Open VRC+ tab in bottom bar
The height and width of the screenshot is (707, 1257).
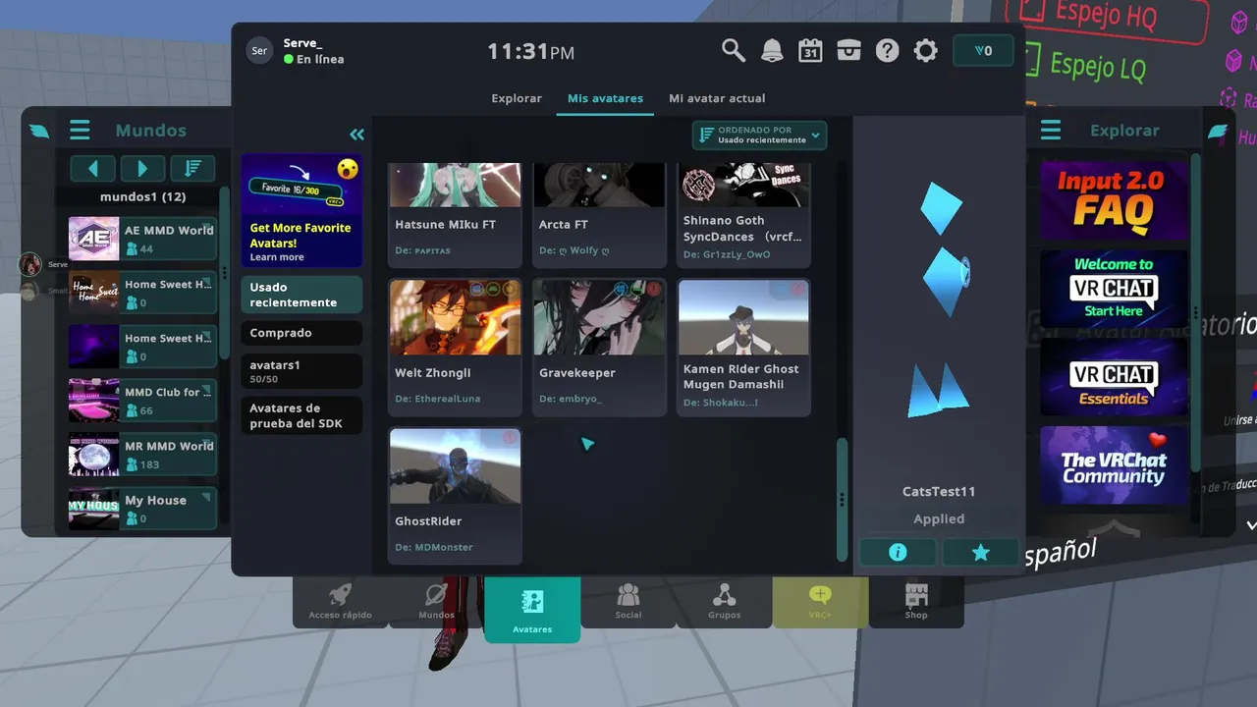click(x=820, y=602)
